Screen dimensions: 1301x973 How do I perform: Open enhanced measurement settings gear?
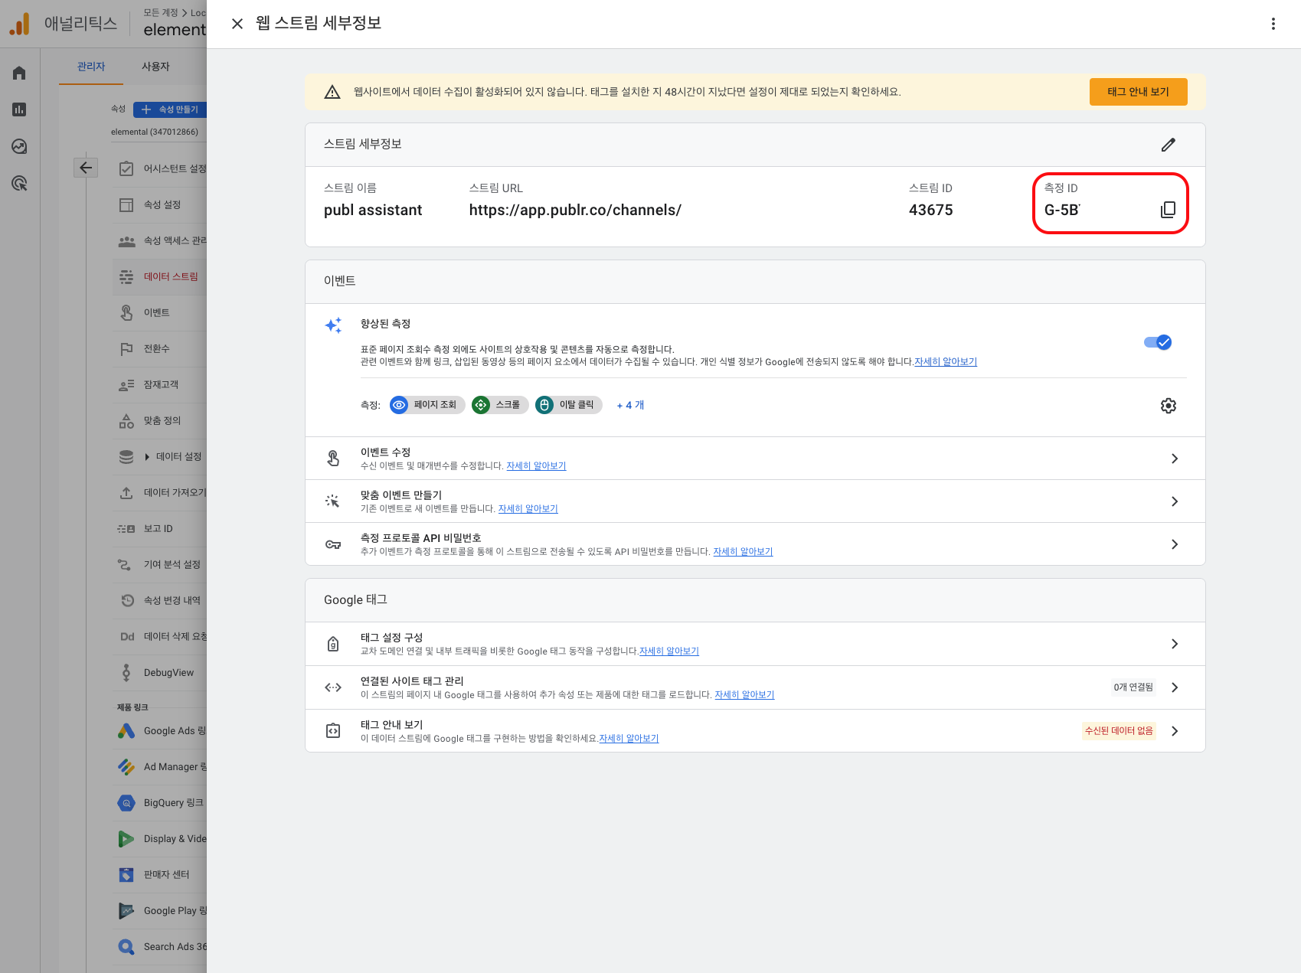(x=1167, y=406)
